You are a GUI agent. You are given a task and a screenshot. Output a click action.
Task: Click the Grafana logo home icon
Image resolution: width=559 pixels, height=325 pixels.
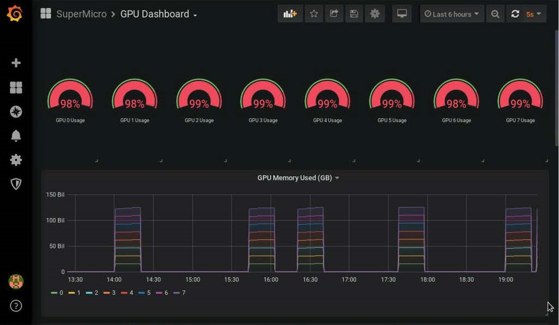15,14
